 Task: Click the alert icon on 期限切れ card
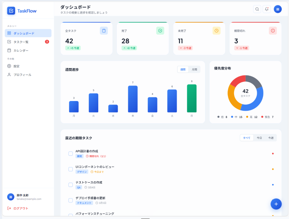(x=273, y=31)
